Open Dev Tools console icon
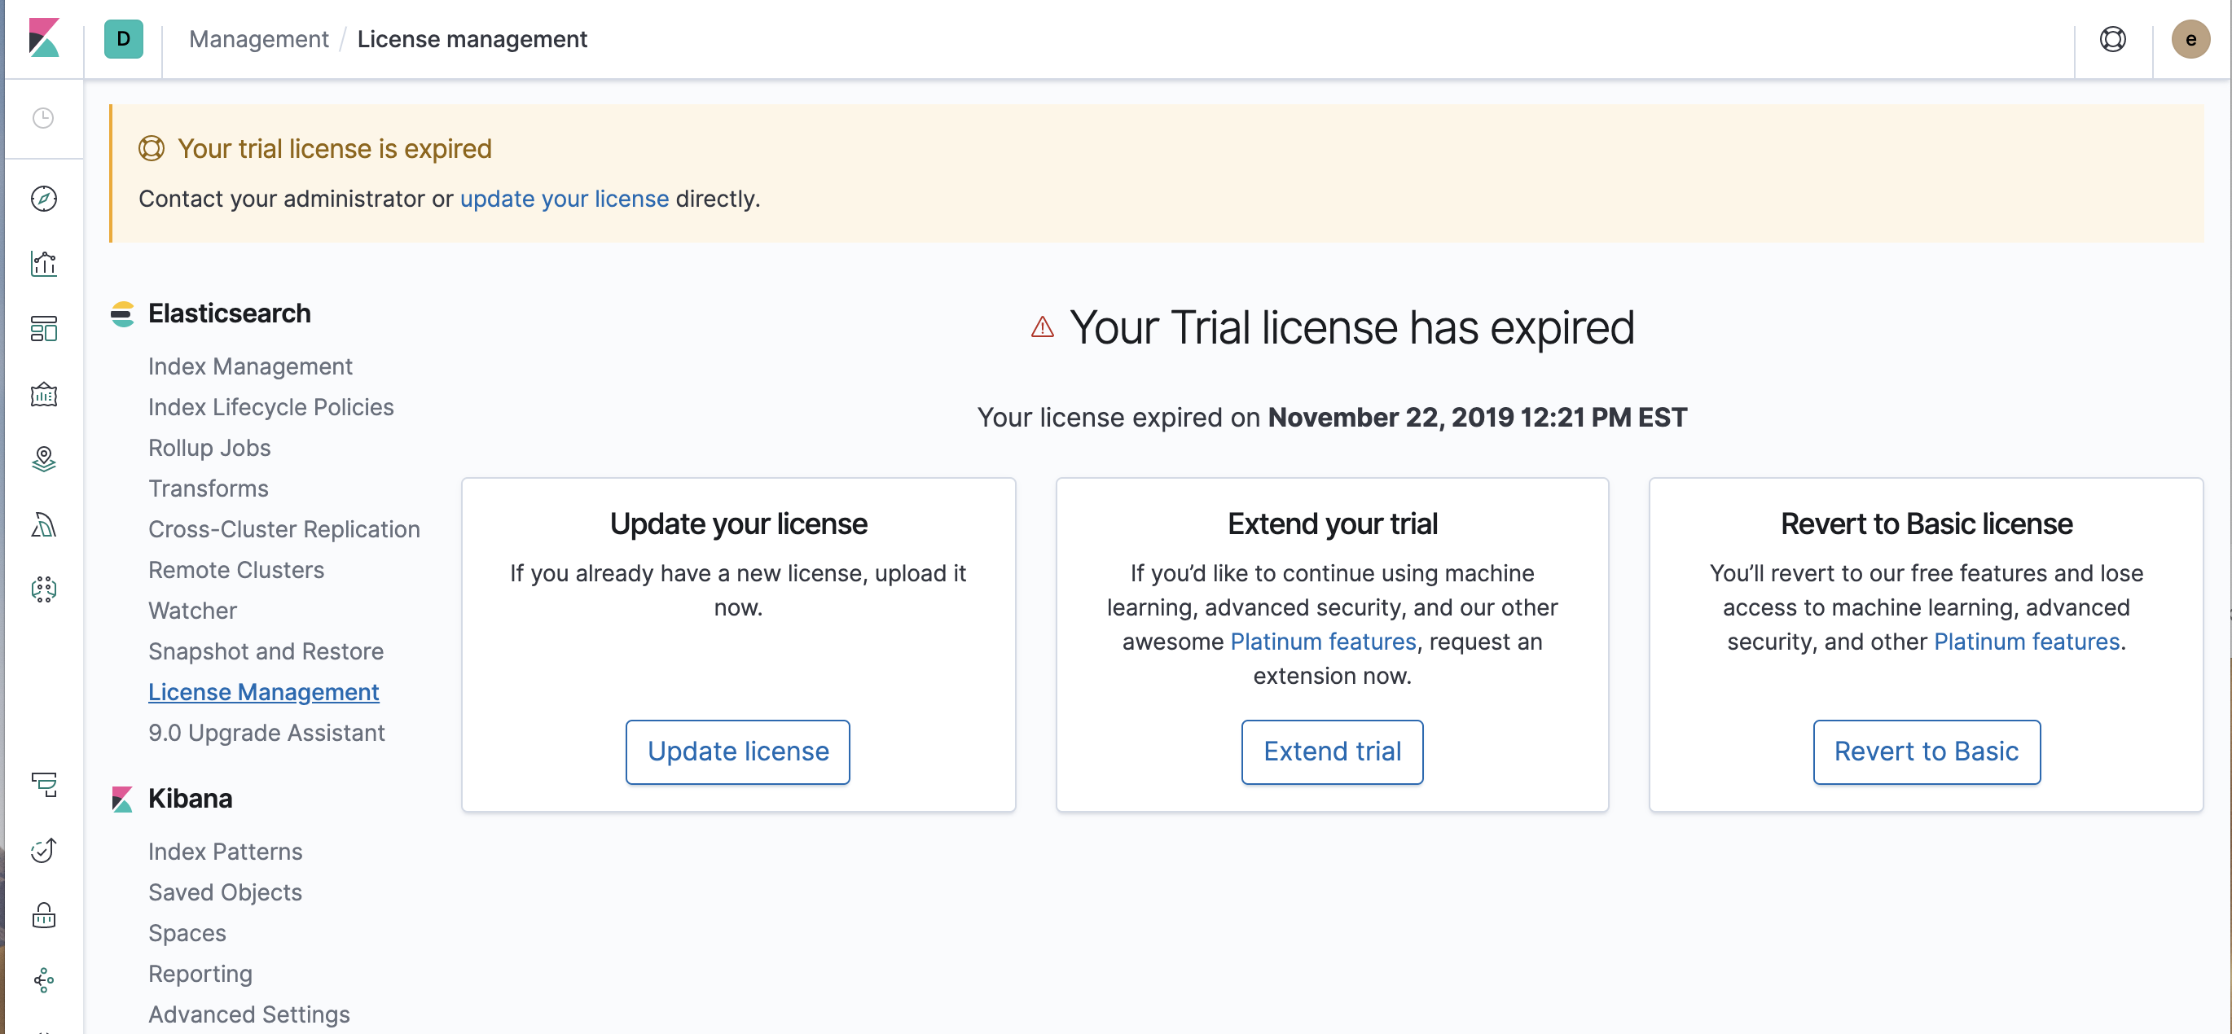The width and height of the screenshot is (2232, 1034). point(43,786)
